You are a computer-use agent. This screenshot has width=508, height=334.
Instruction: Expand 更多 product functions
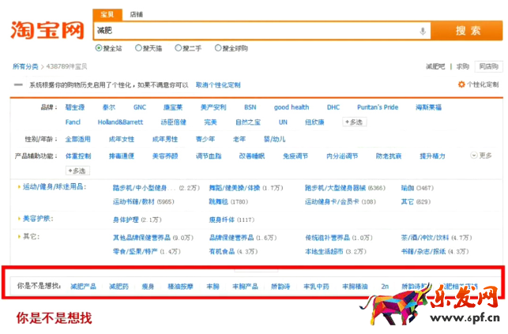click(x=481, y=156)
